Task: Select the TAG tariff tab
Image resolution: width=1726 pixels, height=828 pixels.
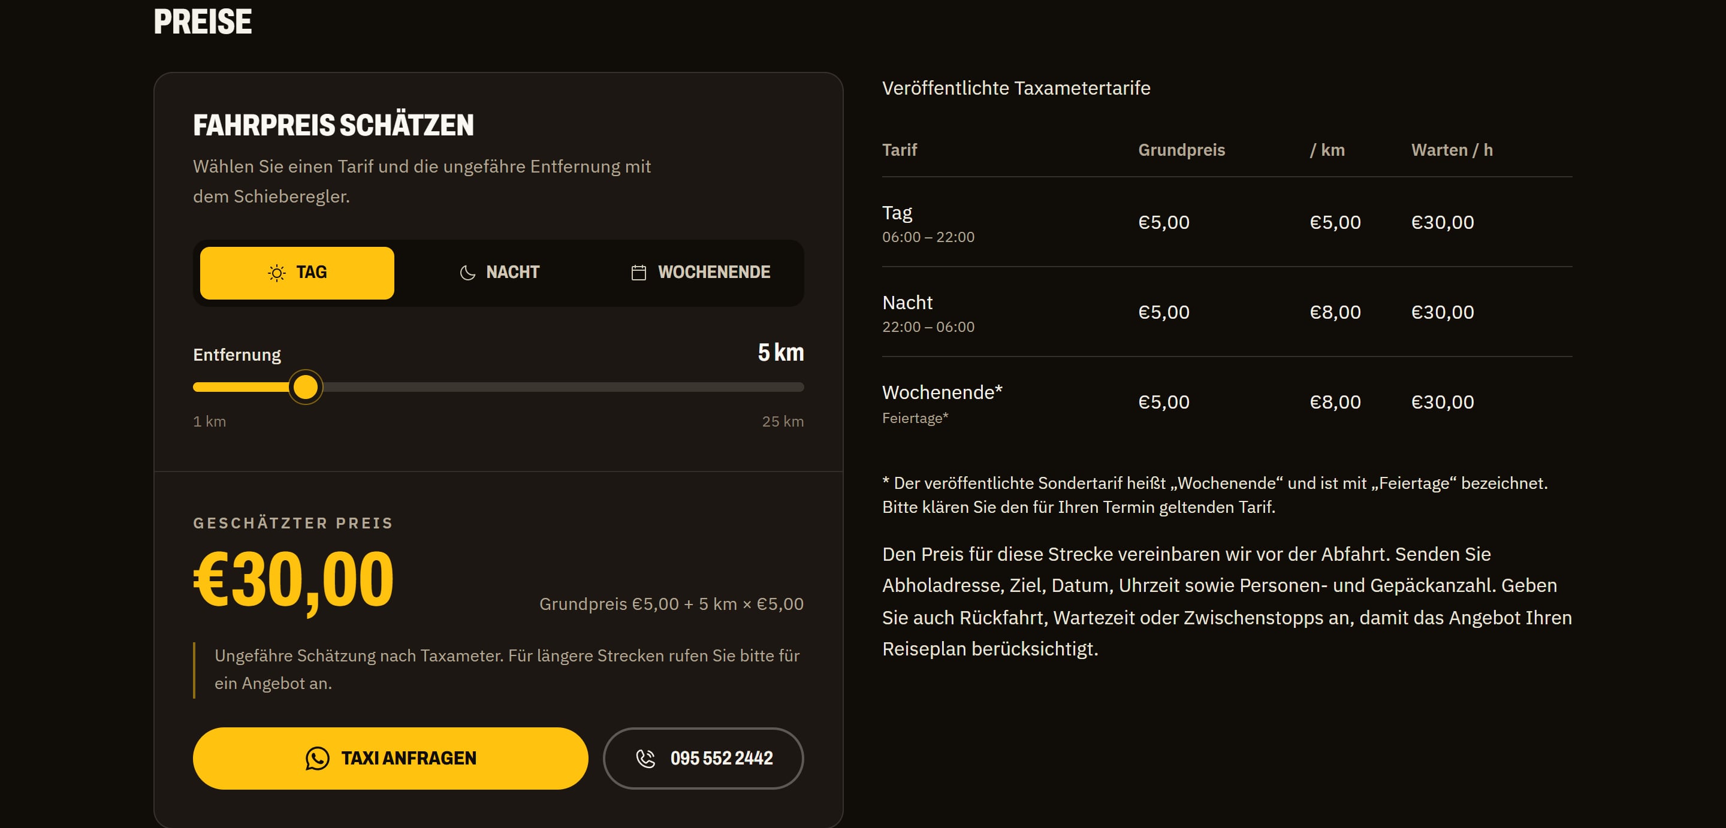Action: click(297, 273)
